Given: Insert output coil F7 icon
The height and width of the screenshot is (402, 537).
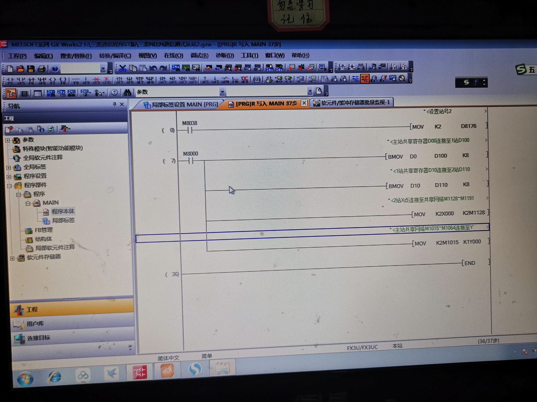Looking at the screenshot, I should tap(53, 80).
